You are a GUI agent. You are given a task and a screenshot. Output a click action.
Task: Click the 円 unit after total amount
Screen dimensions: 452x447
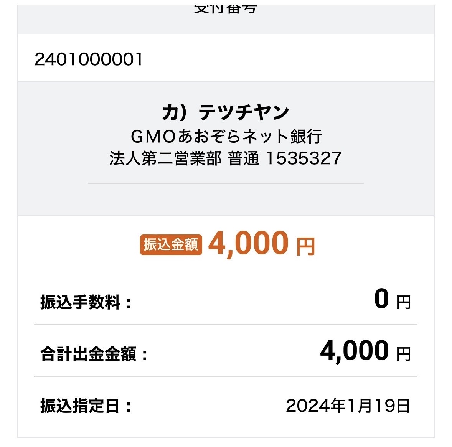click(x=404, y=354)
